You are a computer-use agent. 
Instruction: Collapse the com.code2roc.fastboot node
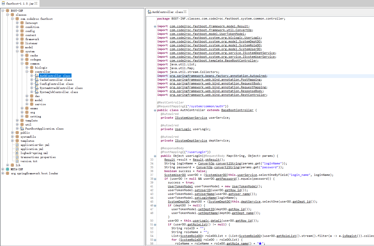pyautogui.click(x=12, y=19)
